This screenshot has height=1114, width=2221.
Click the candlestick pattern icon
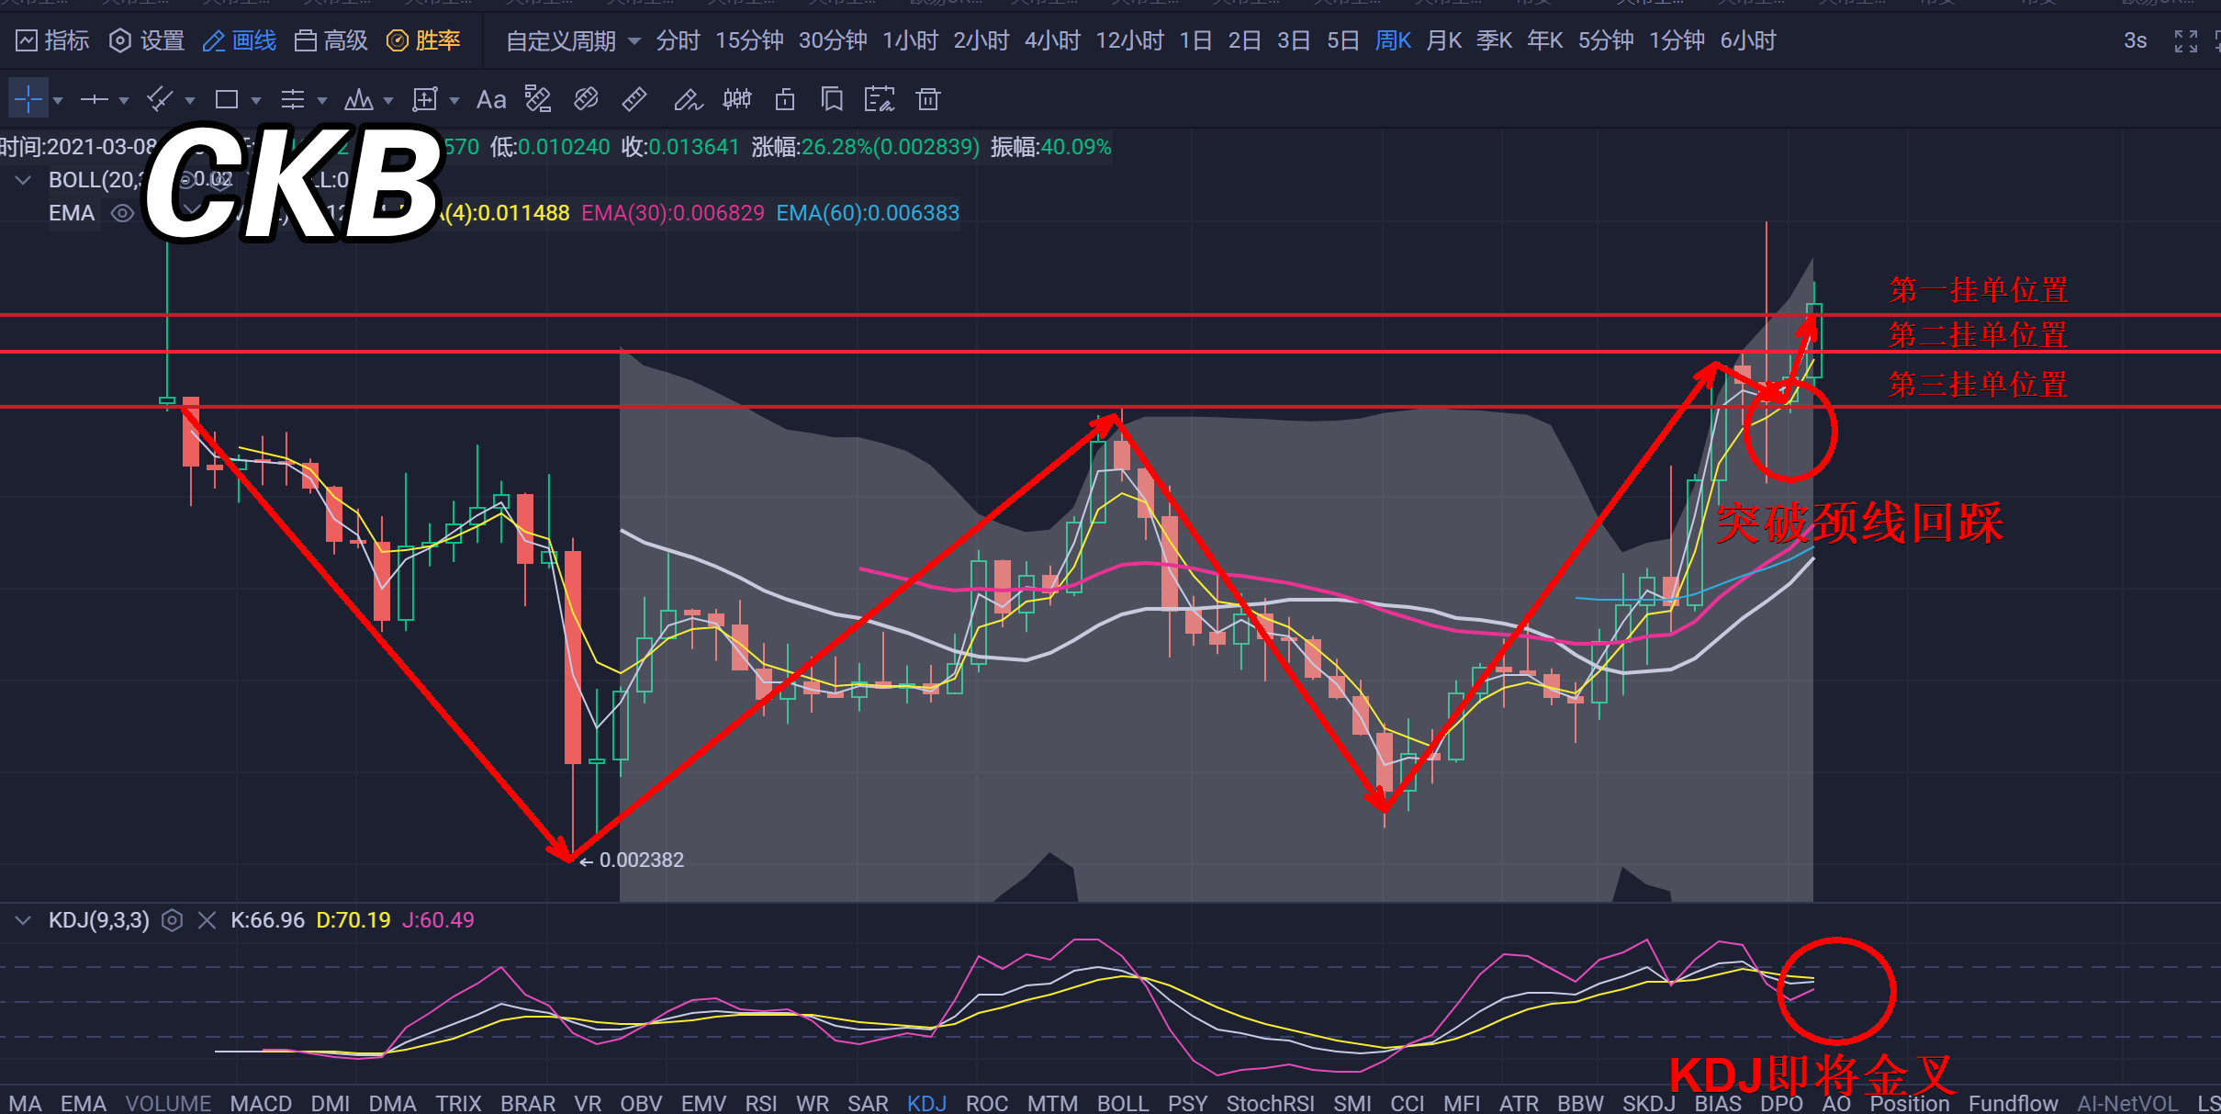[737, 99]
